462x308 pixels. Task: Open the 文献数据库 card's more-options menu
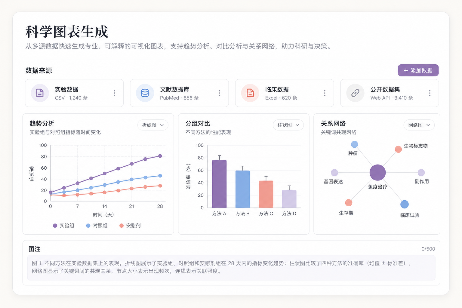point(220,93)
